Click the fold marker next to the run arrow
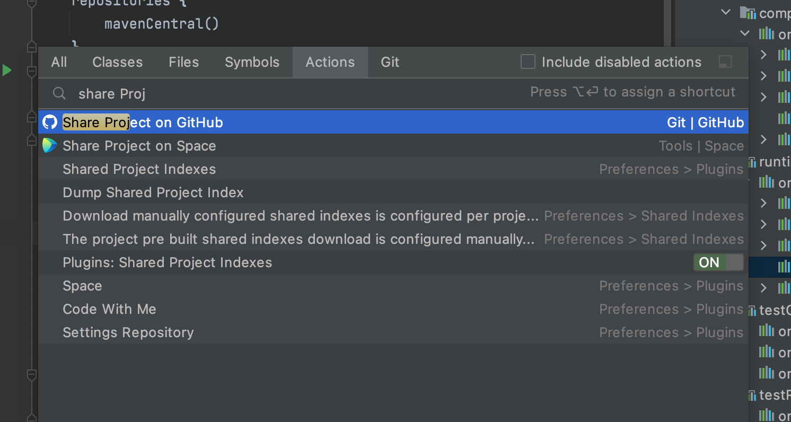Viewport: 791px width, 422px height. [32, 70]
